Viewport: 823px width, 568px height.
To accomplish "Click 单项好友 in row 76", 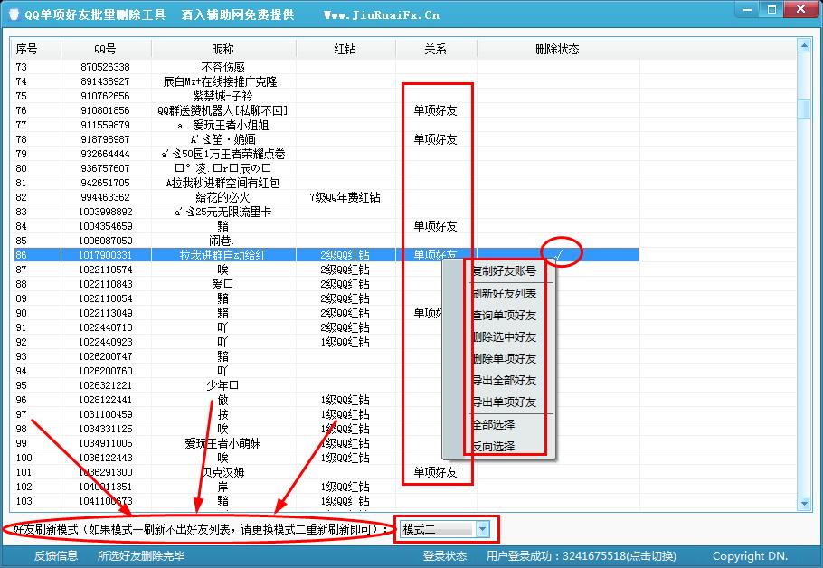I will [435, 110].
